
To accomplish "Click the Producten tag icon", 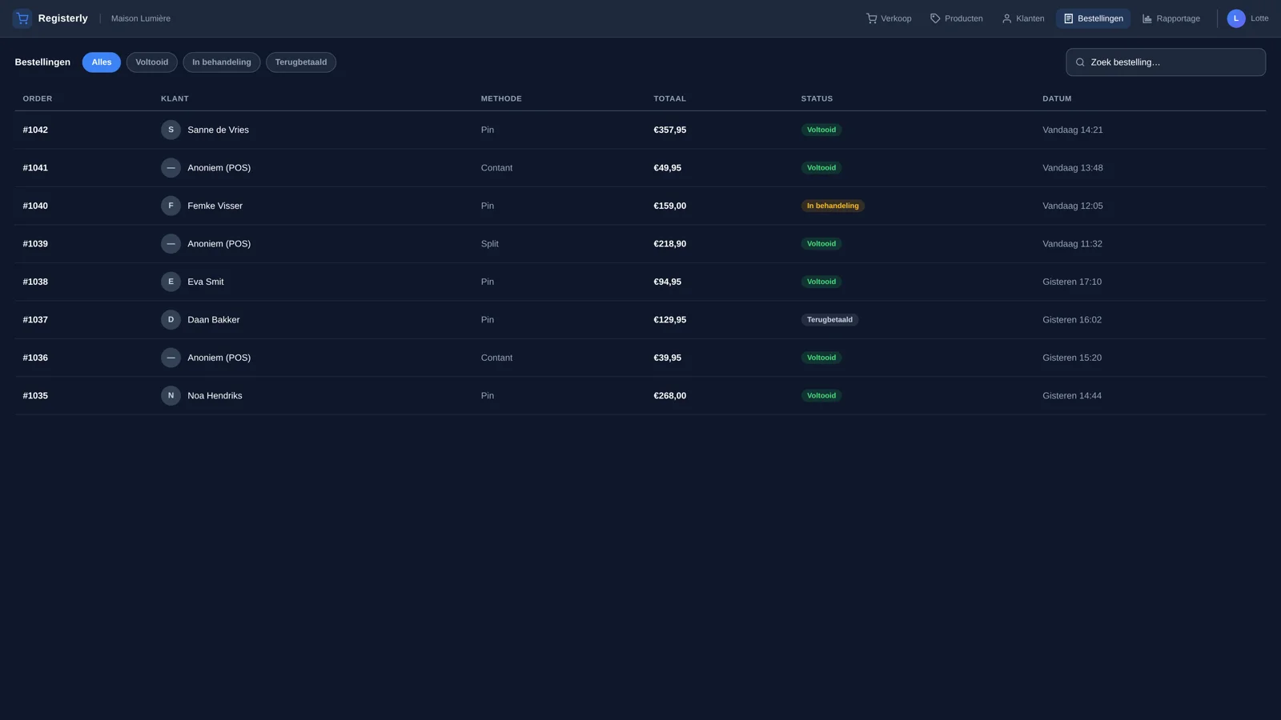I will click(935, 18).
